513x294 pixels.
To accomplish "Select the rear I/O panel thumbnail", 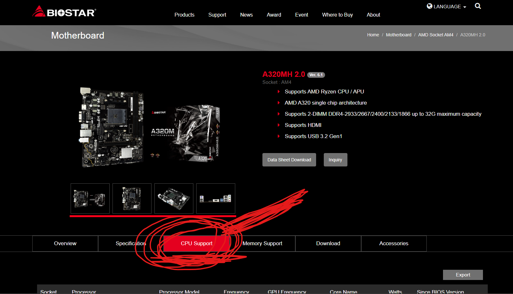I will click(x=216, y=198).
